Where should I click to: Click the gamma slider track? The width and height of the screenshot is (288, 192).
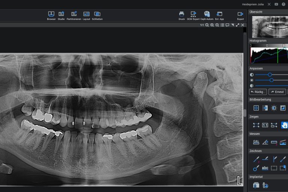click(271, 86)
